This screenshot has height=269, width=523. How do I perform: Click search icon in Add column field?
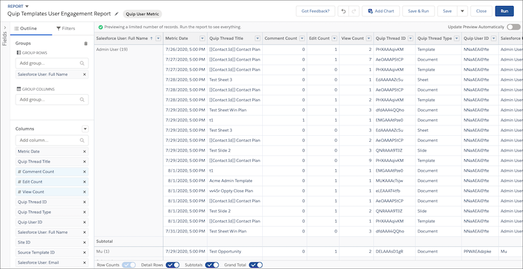[82, 140]
